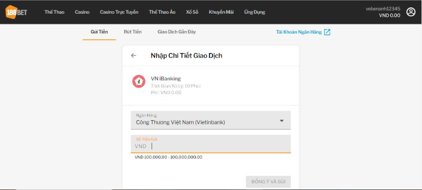Click the back arrow beside Nhập Chi Tiết Giao Dịch
Image resolution: width=422 pixels, height=190 pixels.
[x=133, y=56]
